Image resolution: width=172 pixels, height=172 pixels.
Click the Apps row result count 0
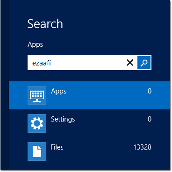150,91
